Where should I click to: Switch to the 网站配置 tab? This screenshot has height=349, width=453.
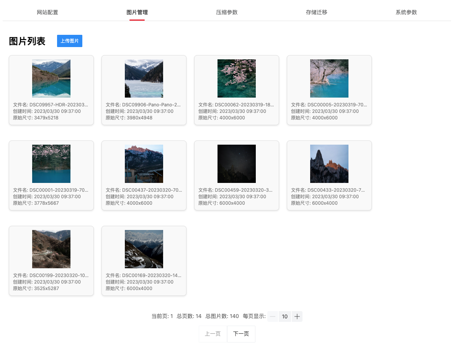pos(47,12)
